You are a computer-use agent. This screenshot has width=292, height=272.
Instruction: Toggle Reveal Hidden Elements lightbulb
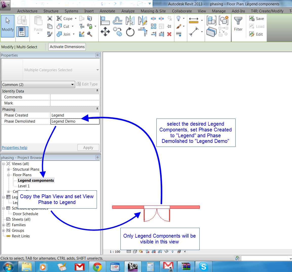[172, 252]
